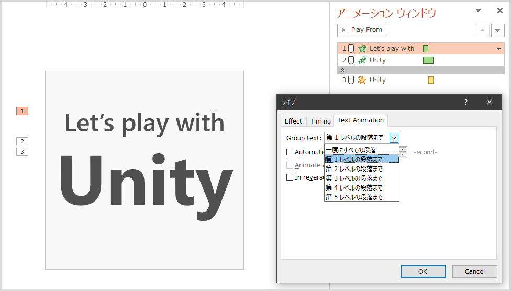This screenshot has height=291, width=511.
Task: Select the Text Animation tab
Action: [360, 120]
